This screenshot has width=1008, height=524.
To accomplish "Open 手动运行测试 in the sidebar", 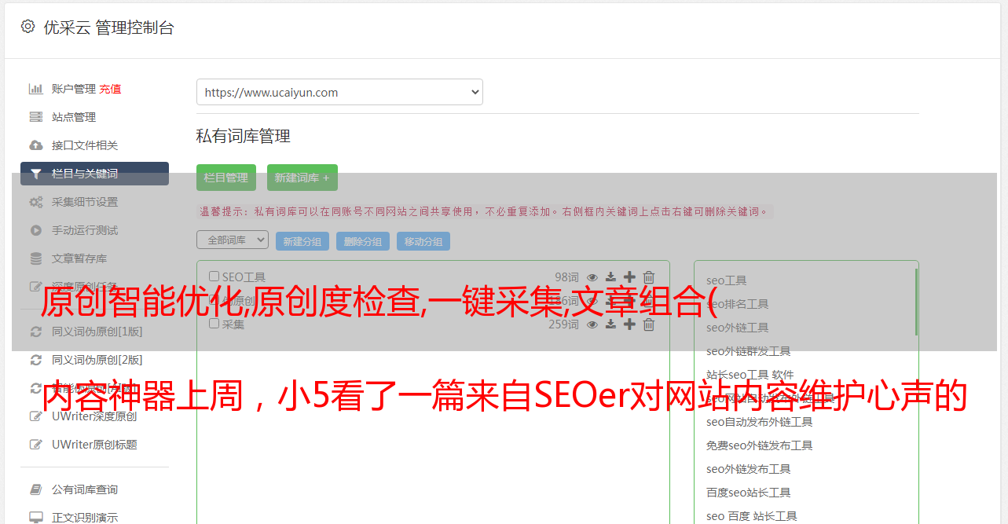I will 85,230.
